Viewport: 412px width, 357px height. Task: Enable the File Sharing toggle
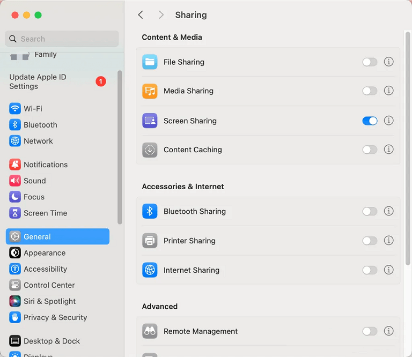click(370, 62)
